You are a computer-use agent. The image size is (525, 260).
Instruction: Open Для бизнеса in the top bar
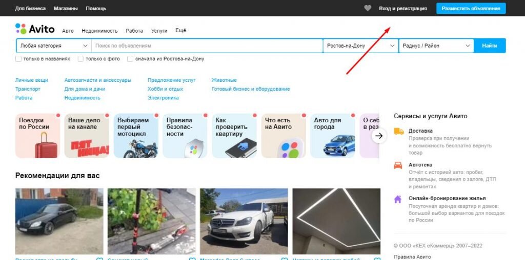(x=30, y=8)
